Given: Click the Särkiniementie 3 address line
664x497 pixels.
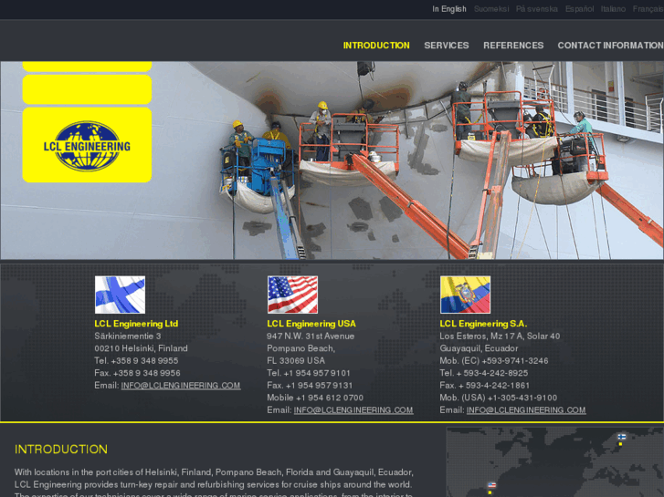Looking at the screenshot, I should [x=128, y=337].
